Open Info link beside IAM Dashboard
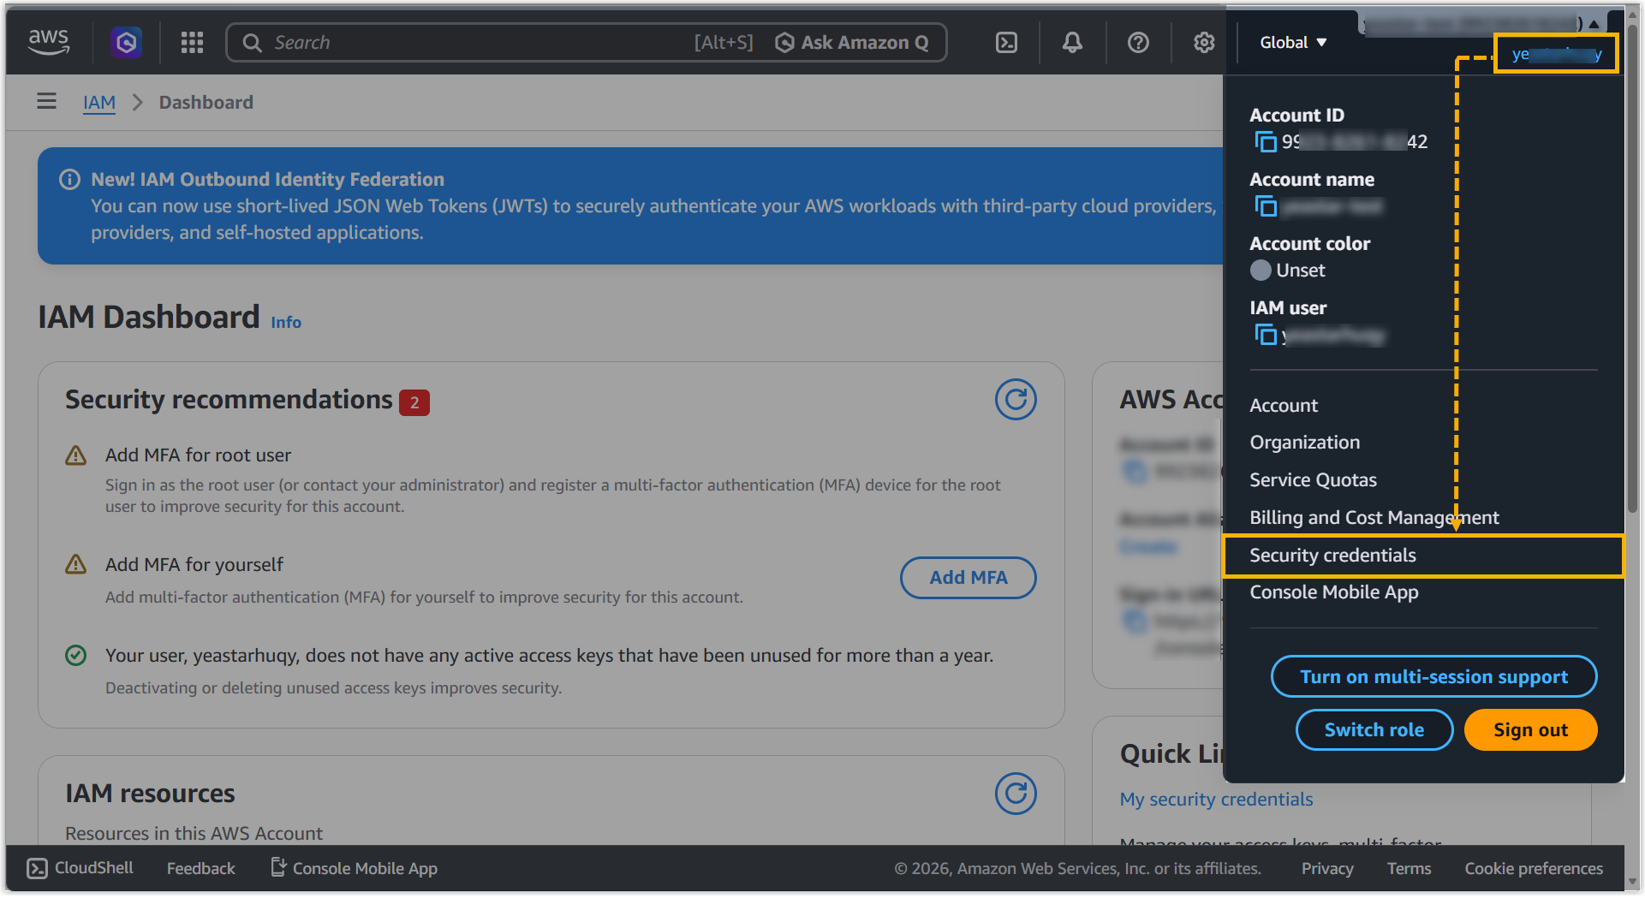Screen dimensions: 1645x922 [x=286, y=322]
